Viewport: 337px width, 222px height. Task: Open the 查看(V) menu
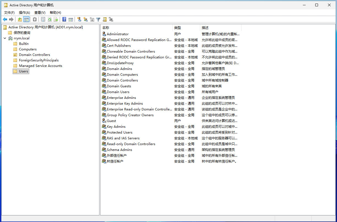[40, 13]
